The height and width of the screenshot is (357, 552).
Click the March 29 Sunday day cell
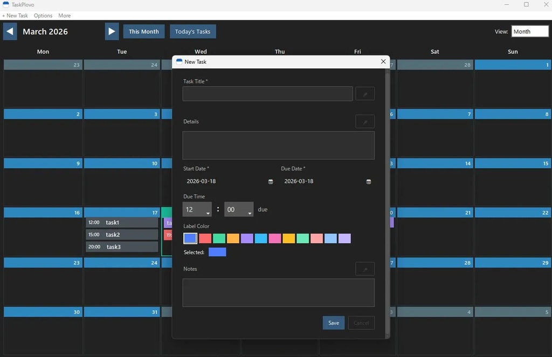[513, 282]
